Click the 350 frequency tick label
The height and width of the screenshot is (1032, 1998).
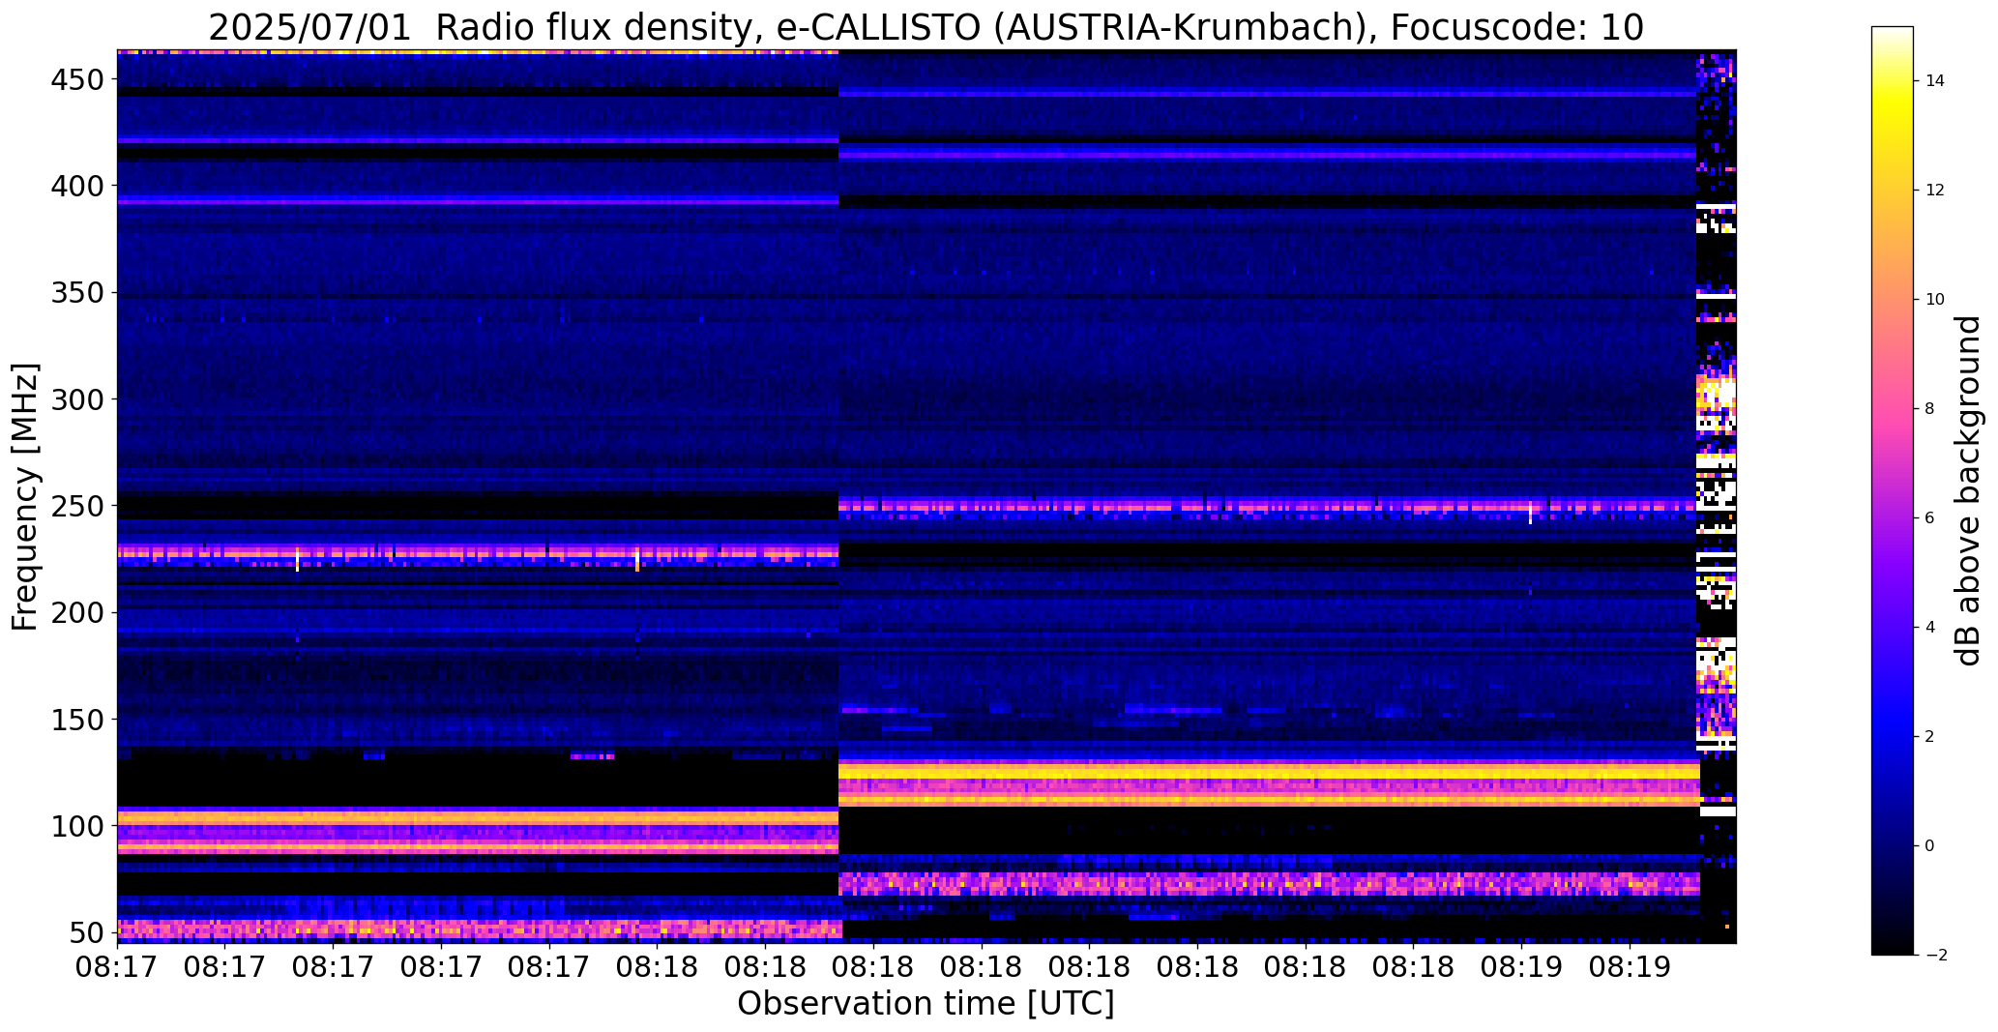[75, 292]
